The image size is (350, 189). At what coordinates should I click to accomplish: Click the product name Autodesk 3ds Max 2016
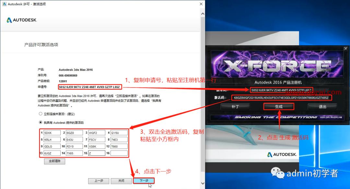click(76, 70)
